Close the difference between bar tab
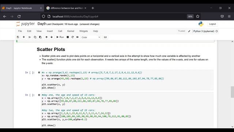 85,8
